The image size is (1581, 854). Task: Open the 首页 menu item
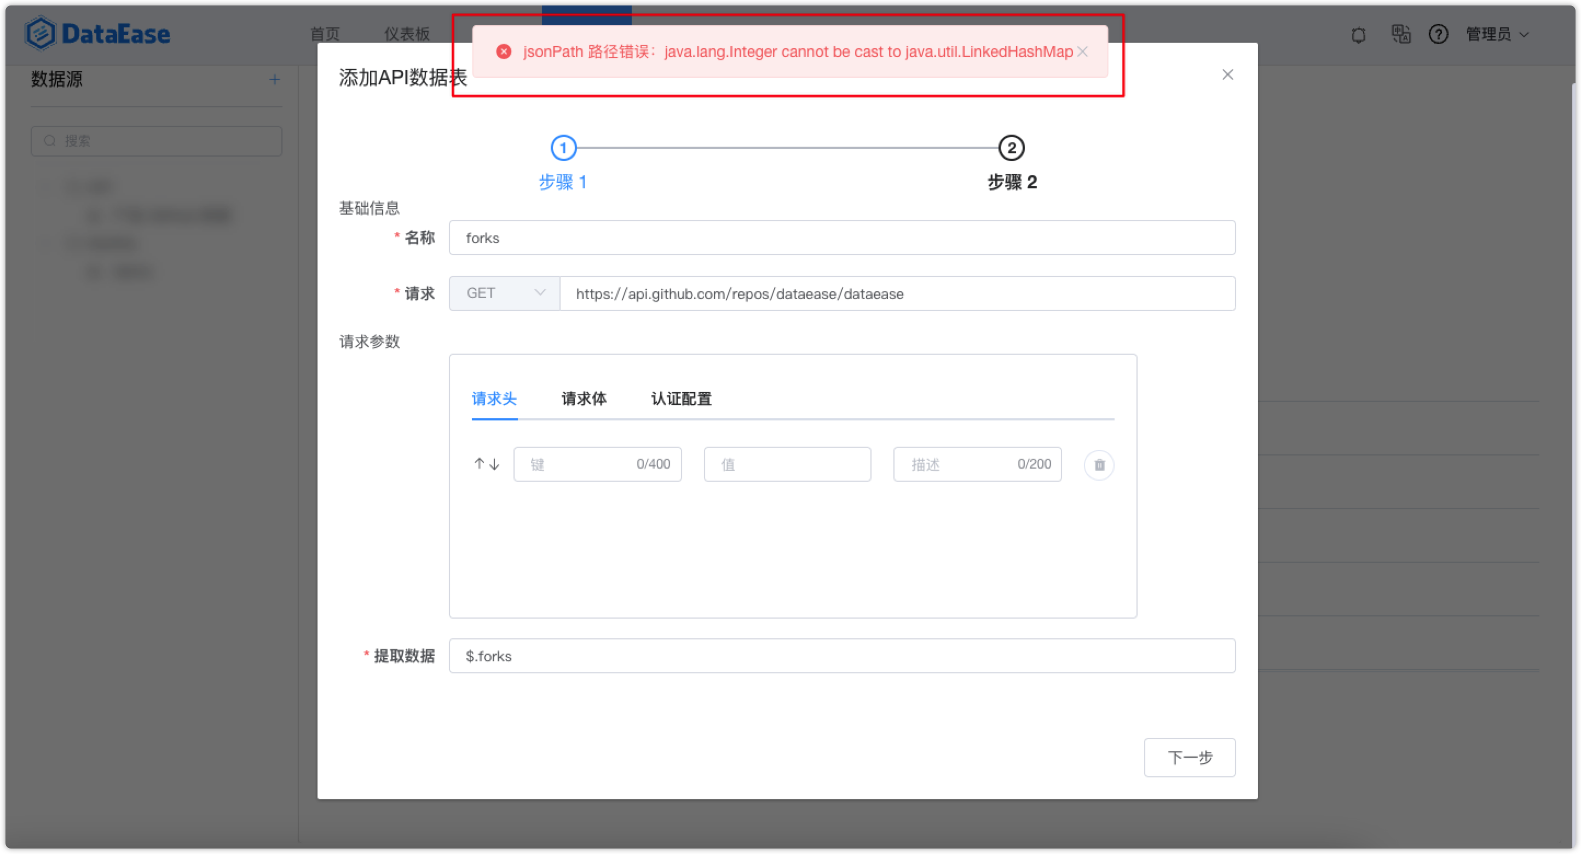pos(325,34)
